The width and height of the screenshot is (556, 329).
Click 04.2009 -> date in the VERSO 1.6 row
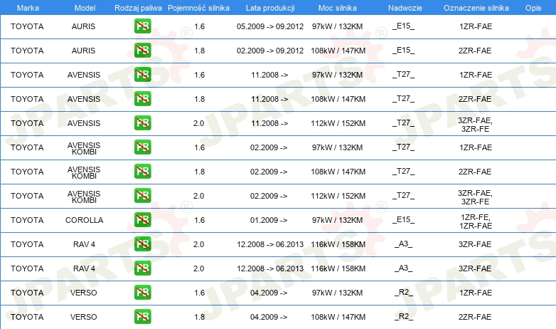(269, 293)
